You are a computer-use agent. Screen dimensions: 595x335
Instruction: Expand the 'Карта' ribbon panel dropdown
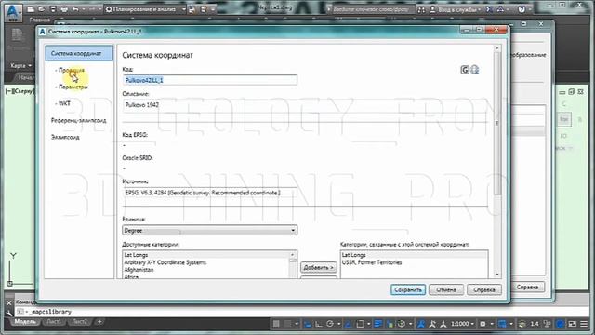20,65
